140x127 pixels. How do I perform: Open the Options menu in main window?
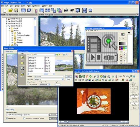click(x=45, y=6)
